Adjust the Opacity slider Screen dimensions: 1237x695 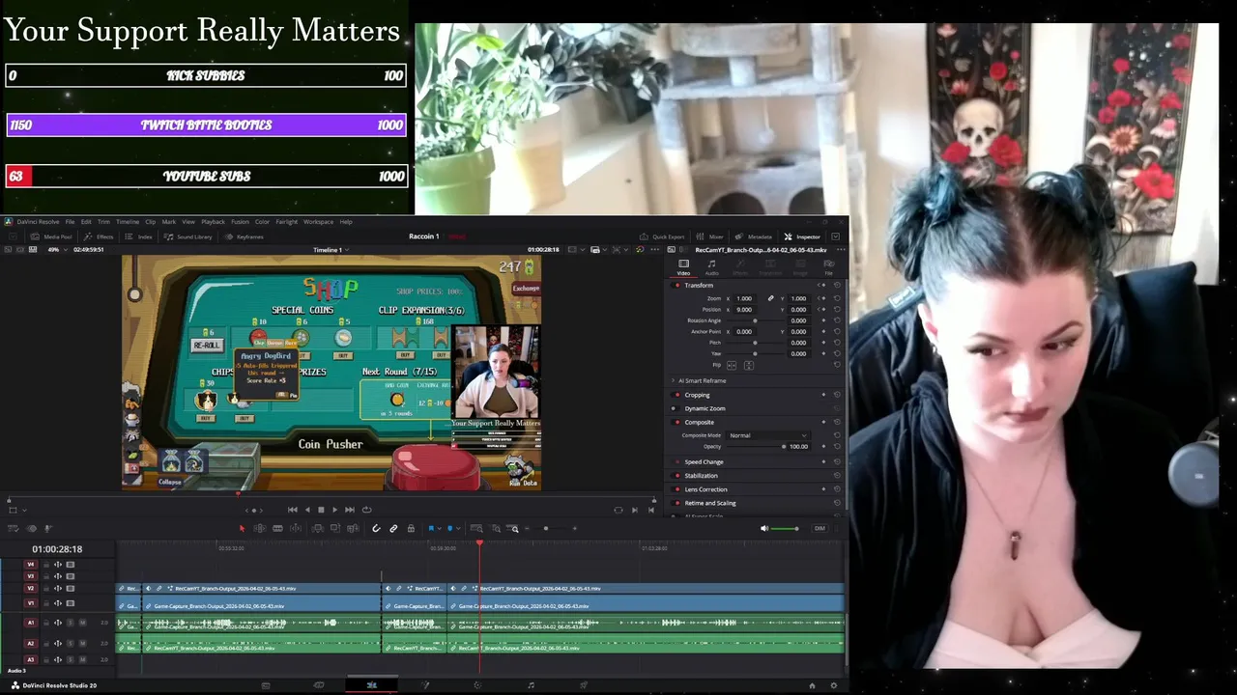(757, 446)
